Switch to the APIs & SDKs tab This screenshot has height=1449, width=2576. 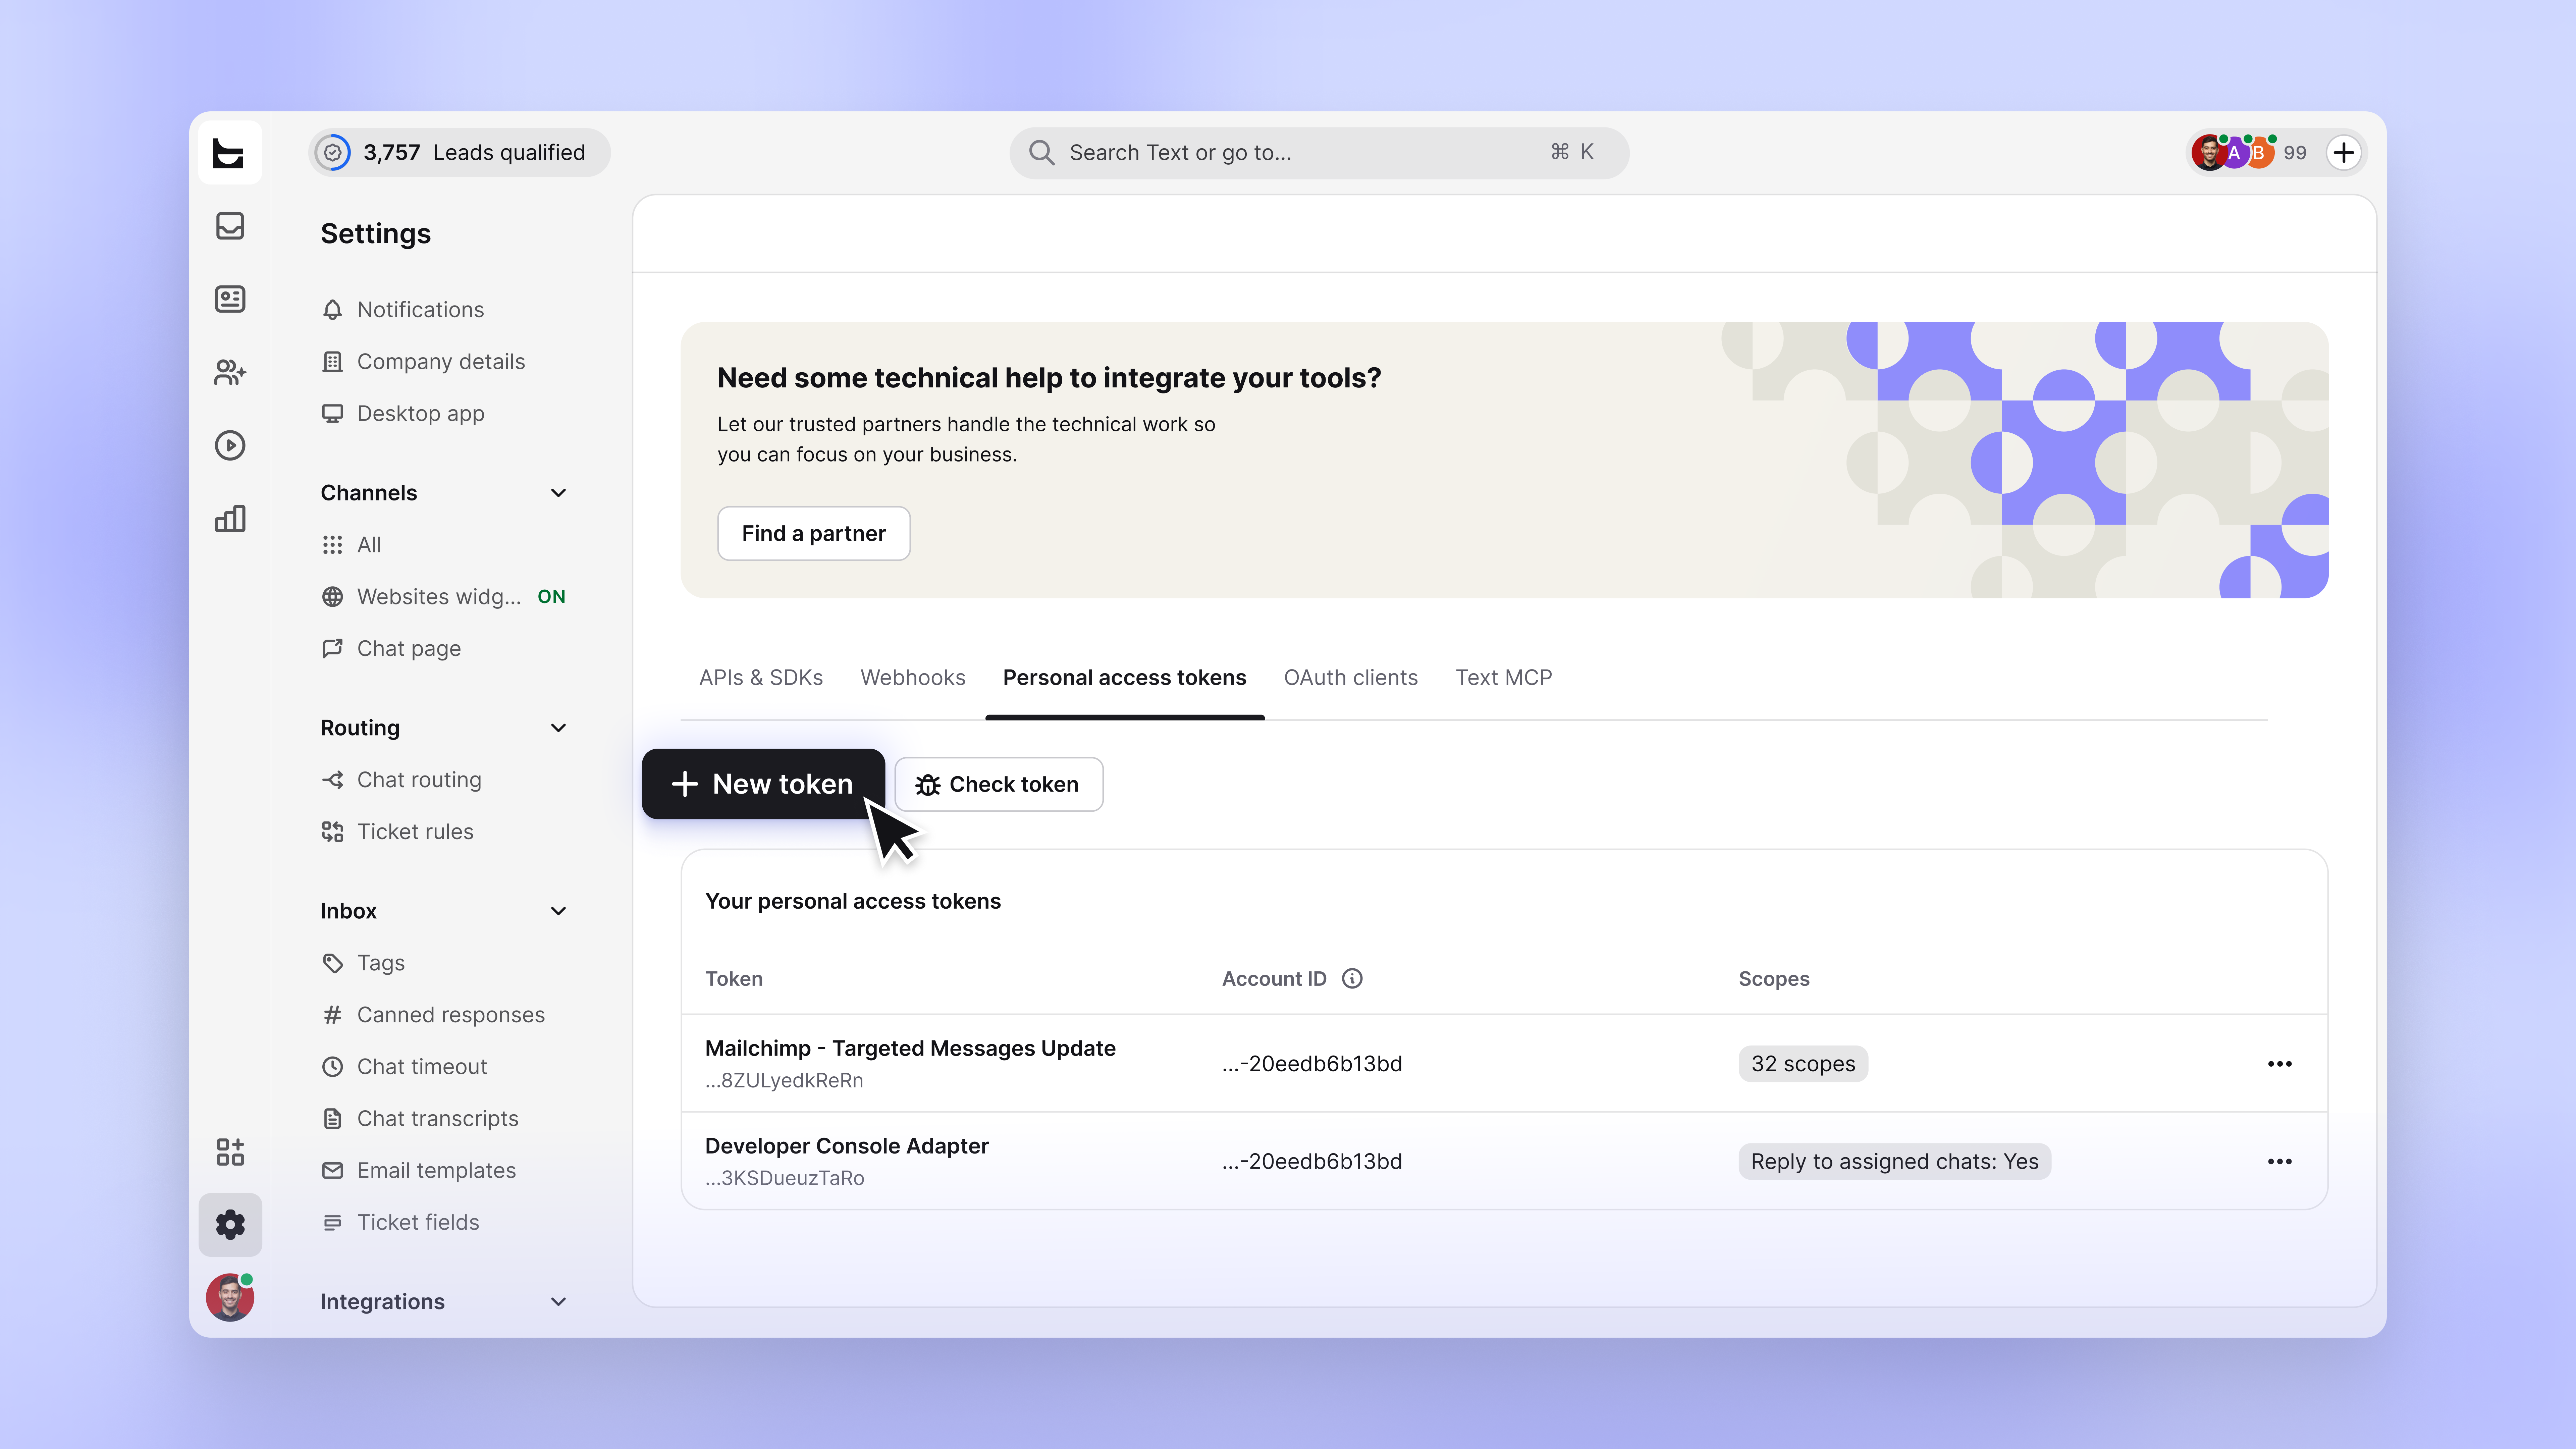pos(761,678)
